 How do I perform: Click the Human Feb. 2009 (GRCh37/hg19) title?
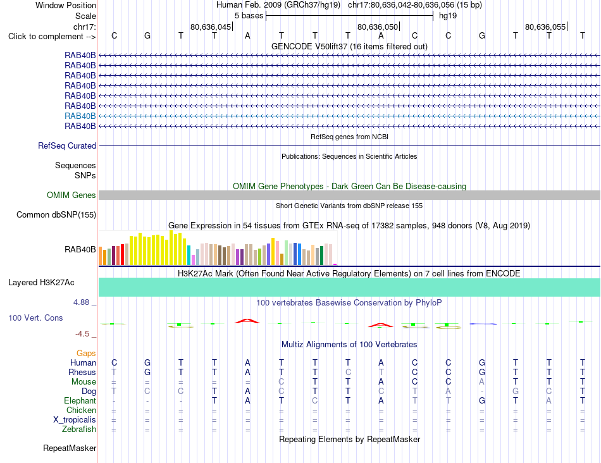click(278, 5)
